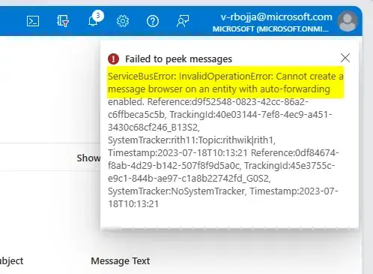
Task: Click the red error exclamation icon
Action: [x=113, y=59]
